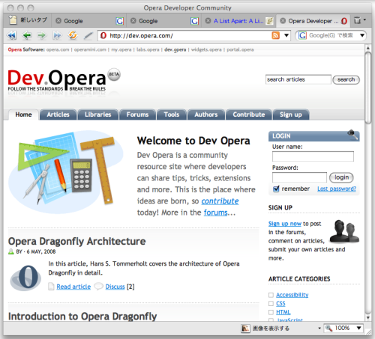Click the show images status bar icon

[245, 329]
